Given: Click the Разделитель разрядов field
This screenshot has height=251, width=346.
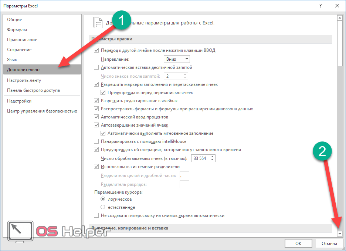Looking at the screenshot, I should pos(184,184).
